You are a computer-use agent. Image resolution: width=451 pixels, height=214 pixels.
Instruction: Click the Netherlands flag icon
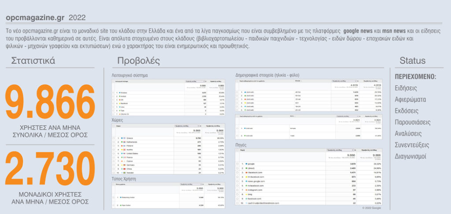point(125,142)
